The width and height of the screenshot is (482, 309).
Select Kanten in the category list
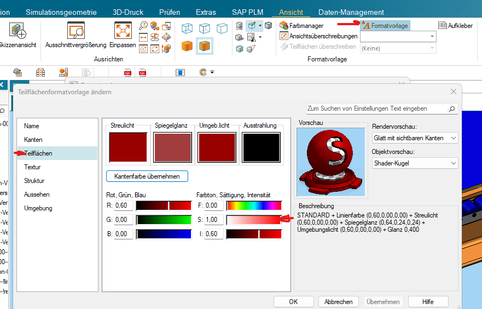(33, 140)
